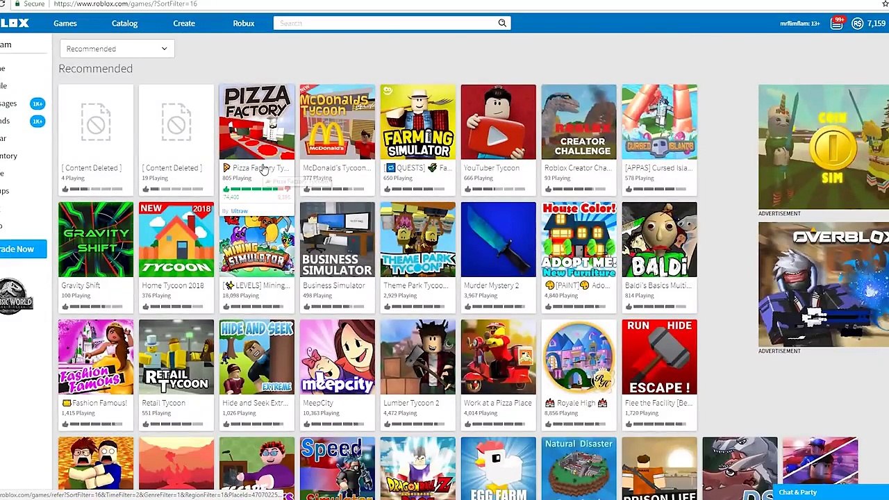Open Work at a Pizza Place thumbnail
Screen dimensions: 889x500
coord(499,357)
